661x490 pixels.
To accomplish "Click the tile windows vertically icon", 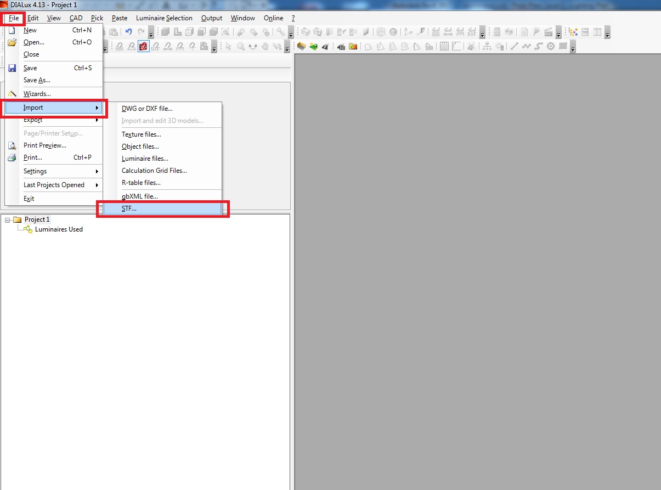I will pyautogui.click(x=597, y=32).
